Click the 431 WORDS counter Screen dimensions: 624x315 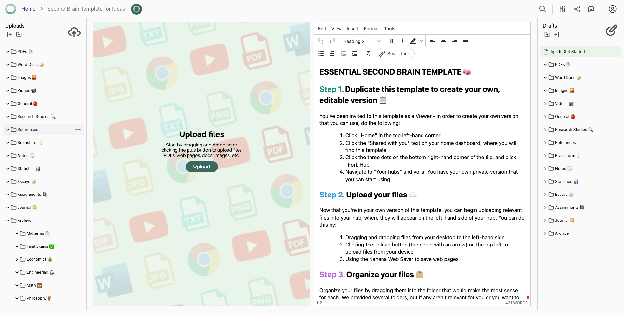point(516,303)
